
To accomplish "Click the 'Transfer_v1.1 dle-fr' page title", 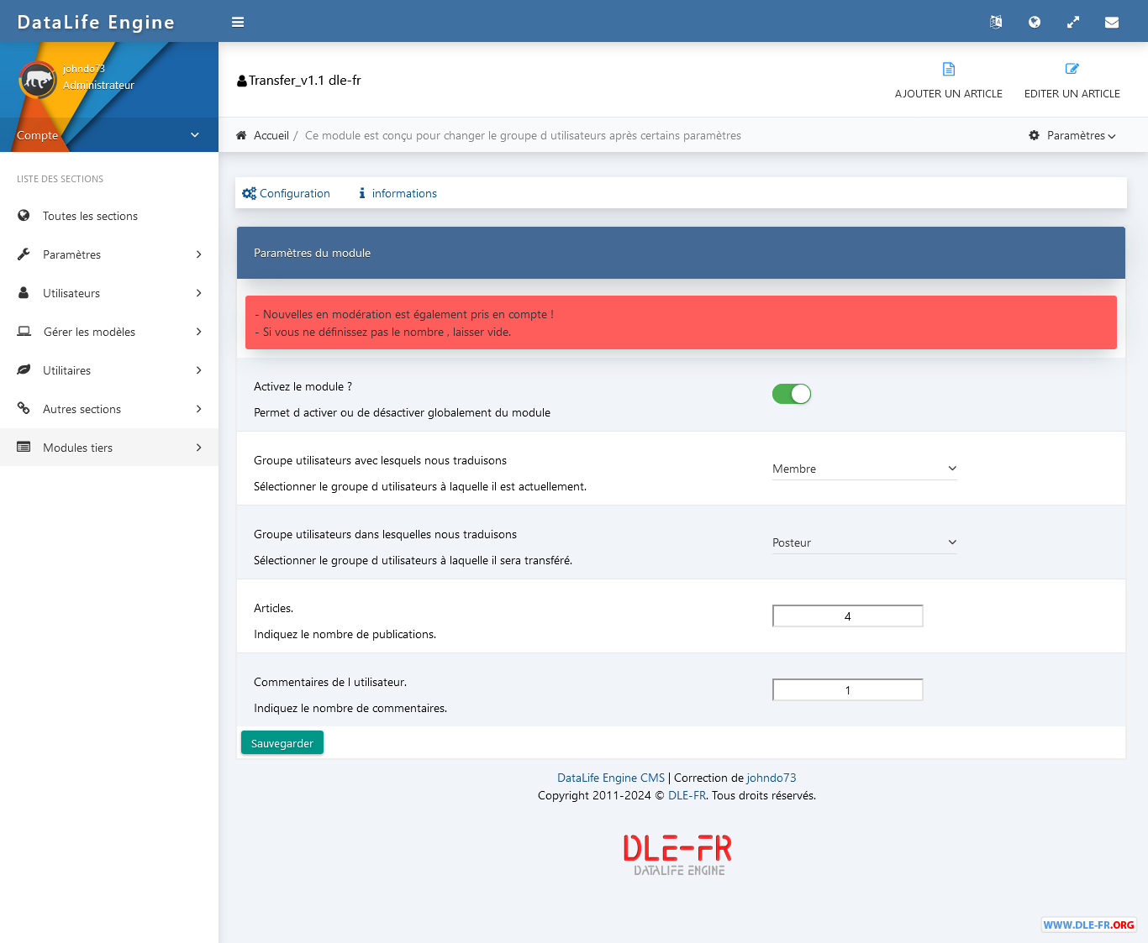I will (x=305, y=81).
